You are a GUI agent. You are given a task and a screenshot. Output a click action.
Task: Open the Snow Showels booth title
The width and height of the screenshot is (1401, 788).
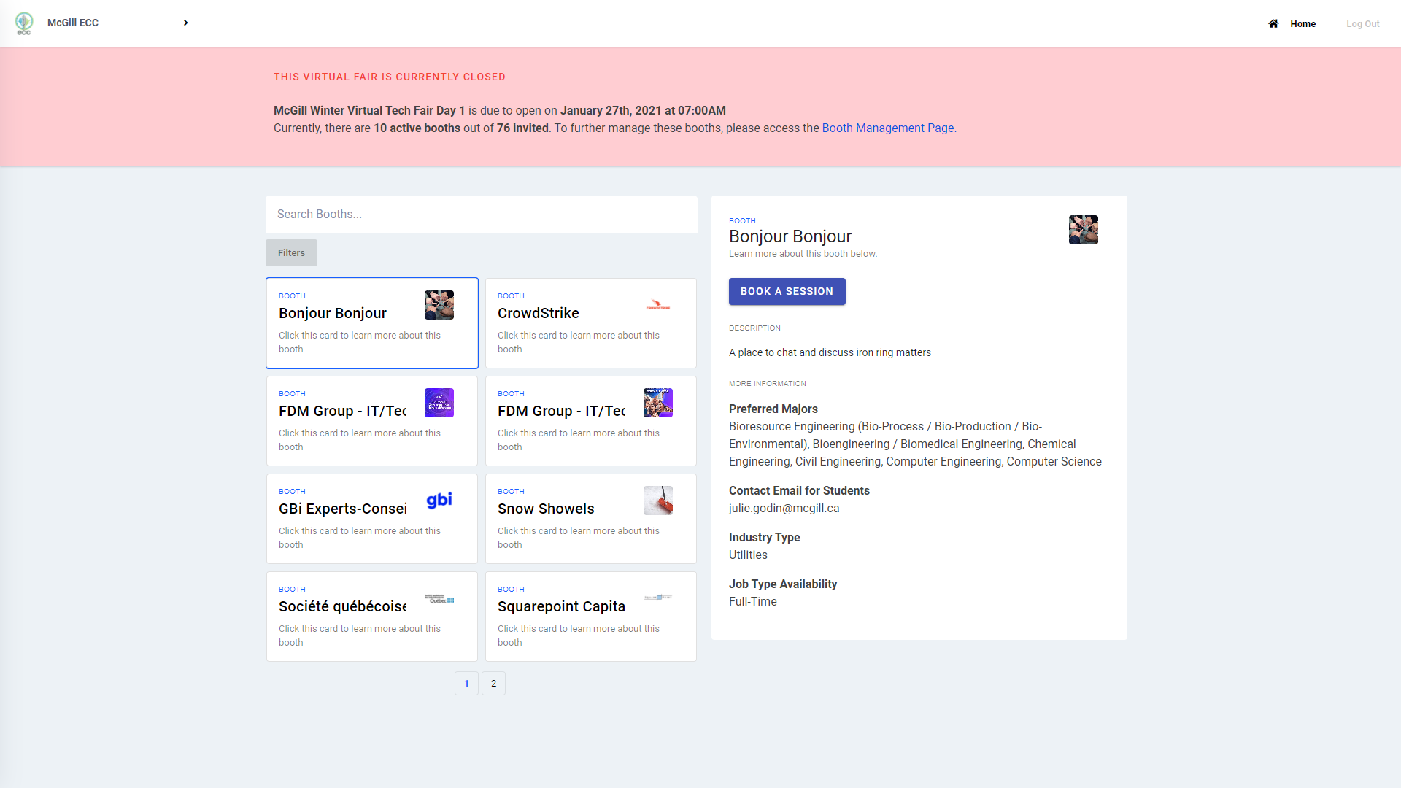point(546,509)
